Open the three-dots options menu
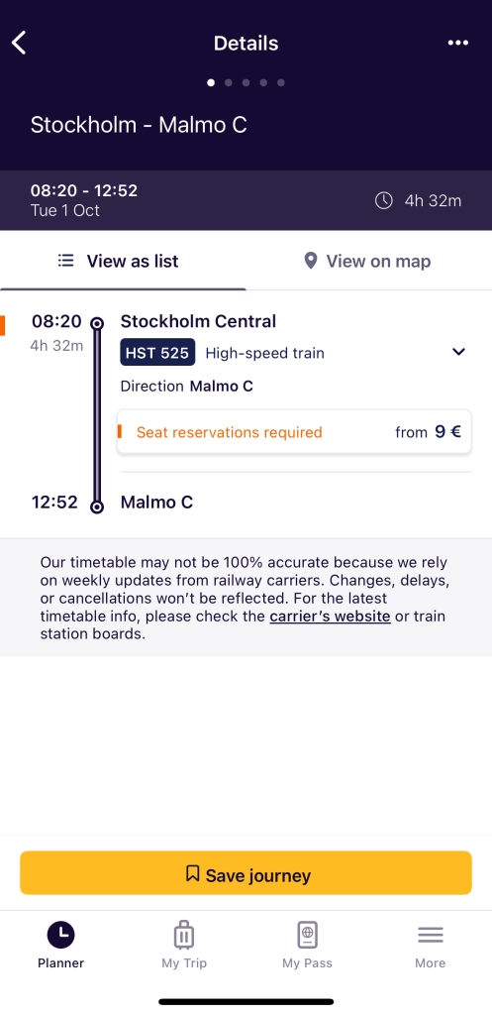The width and height of the screenshot is (492, 1015). click(x=457, y=43)
